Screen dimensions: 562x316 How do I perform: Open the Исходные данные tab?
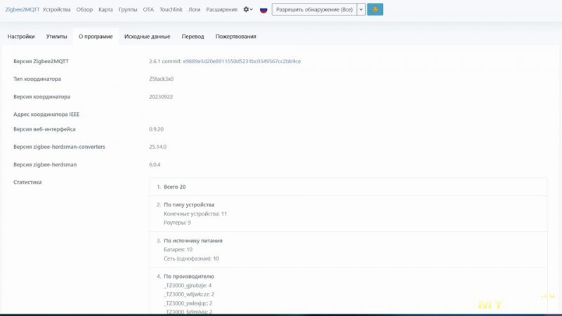pyautogui.click(x=148, y=37)
